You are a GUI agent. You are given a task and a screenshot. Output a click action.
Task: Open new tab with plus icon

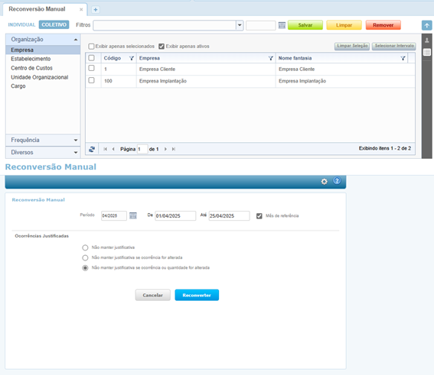(x=96, y=10)
